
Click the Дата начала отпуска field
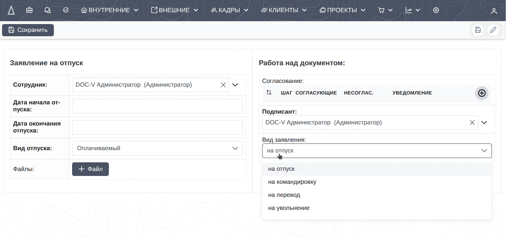pos(157,106)
